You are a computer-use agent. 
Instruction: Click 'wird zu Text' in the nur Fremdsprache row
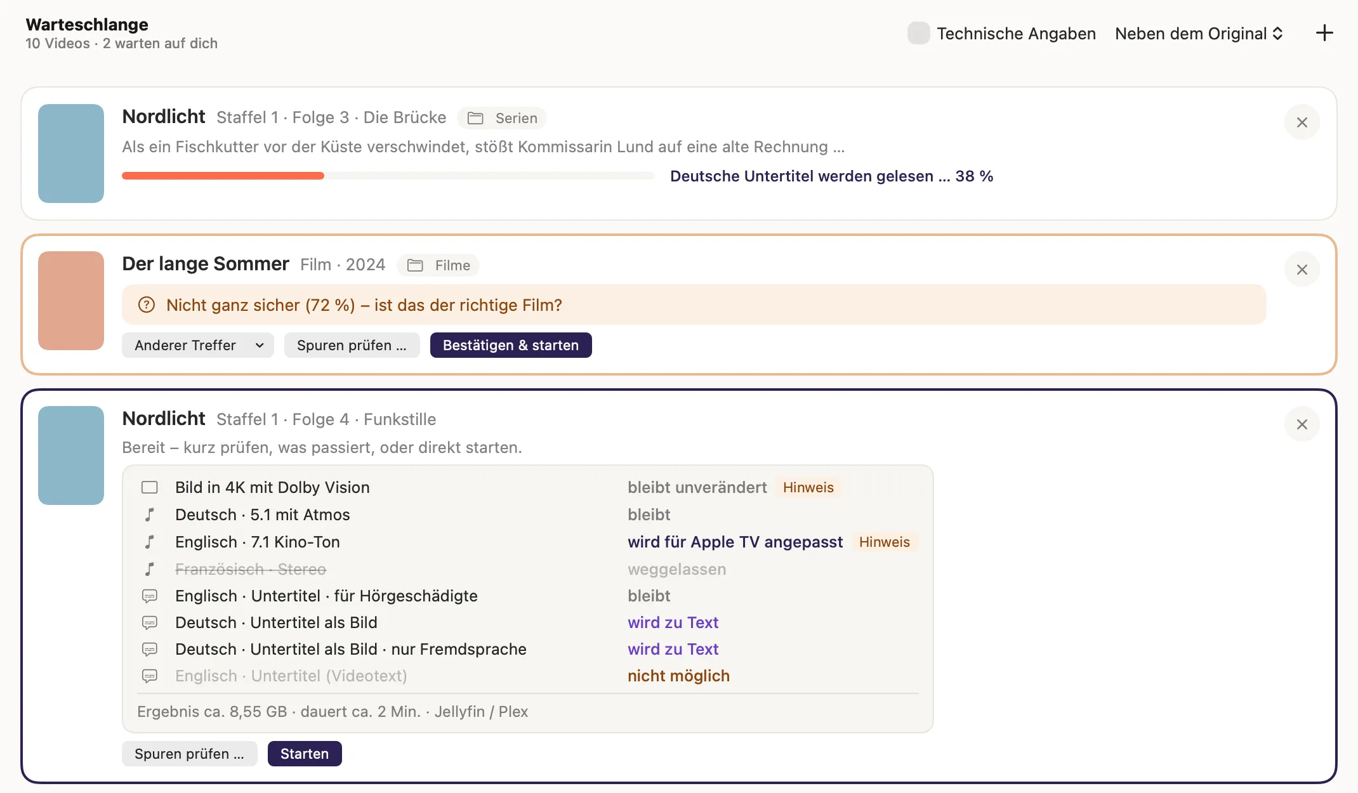[x=673, y=649]
